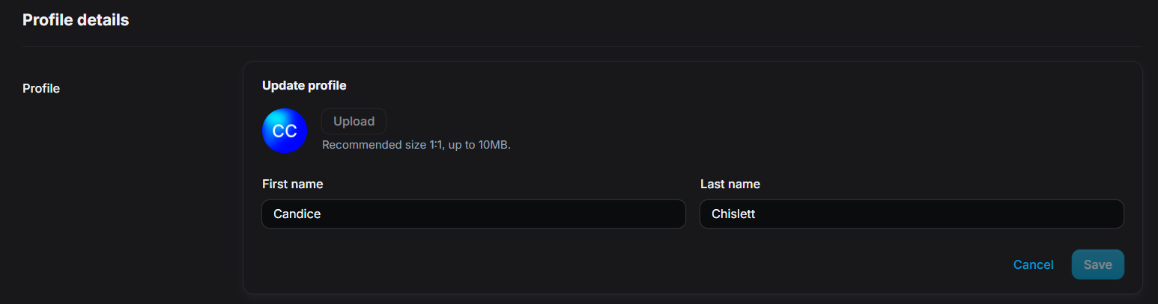Viewport: 1158px width, 304px height.
Task: Click the blue gradient avatar circle
Action: [285, 131]
